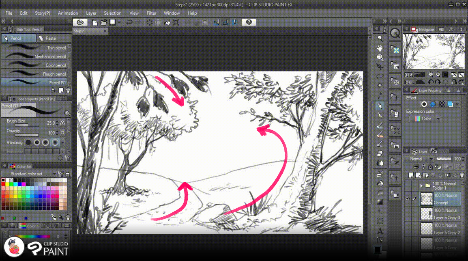The width and height of the screenshot is (468, 261).
Task: Open the Help question mark icon
Action: pyautogui.click(x=249, y=22)
